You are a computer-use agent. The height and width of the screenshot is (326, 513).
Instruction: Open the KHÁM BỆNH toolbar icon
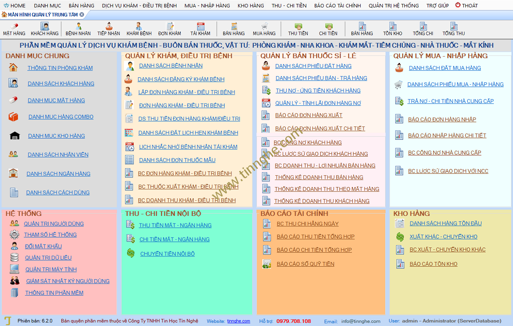(139, 29)
